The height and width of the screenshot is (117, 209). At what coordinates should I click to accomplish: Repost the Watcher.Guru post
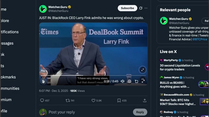(x=68, y=100)
